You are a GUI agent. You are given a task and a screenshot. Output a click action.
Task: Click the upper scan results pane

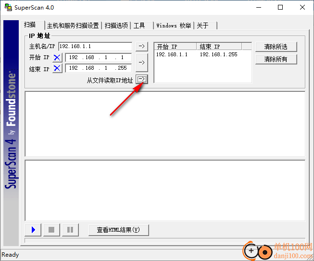click(x=165, y=124)
